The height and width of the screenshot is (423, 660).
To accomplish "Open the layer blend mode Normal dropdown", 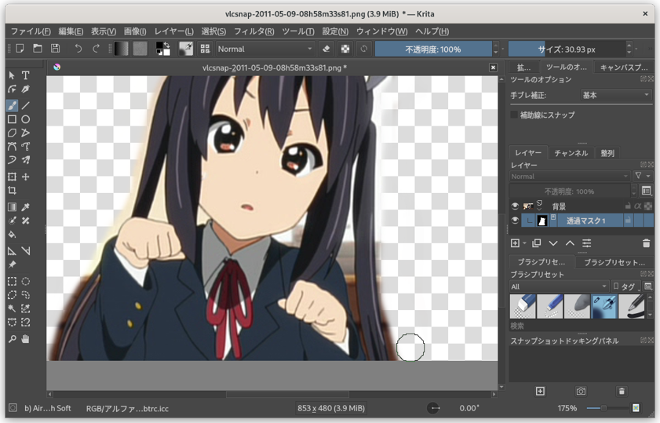I will [570, 177].
